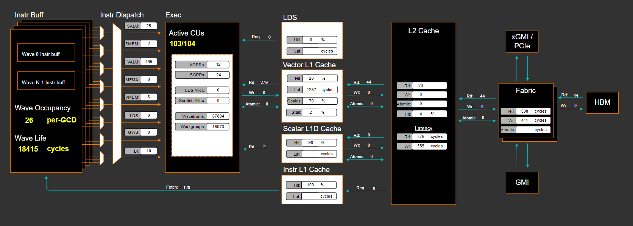Select the VGPRs field in Exec
The image size is (633, 226).
point(218,65)
